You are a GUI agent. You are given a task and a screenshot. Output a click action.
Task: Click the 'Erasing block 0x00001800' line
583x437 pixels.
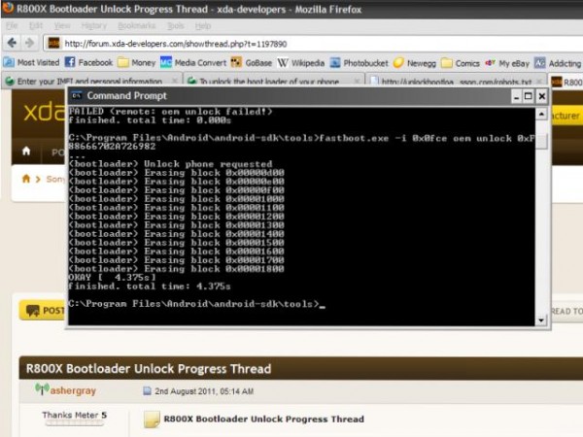(177, 269)
